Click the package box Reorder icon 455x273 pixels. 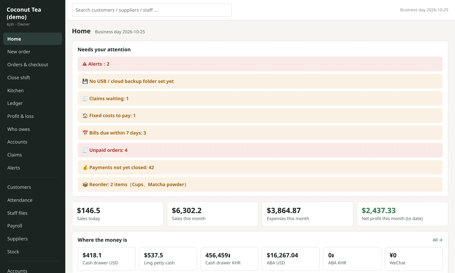85,185
